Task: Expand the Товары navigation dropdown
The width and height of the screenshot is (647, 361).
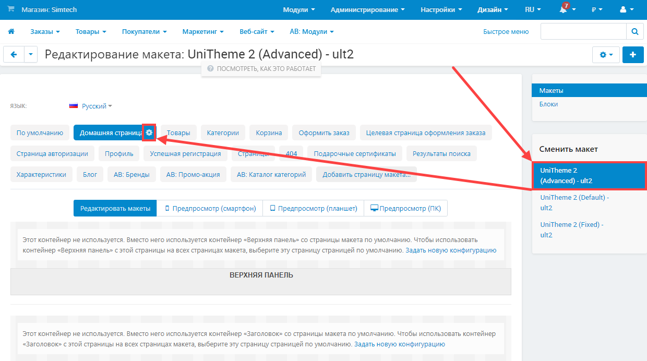Action: [91, 32]
